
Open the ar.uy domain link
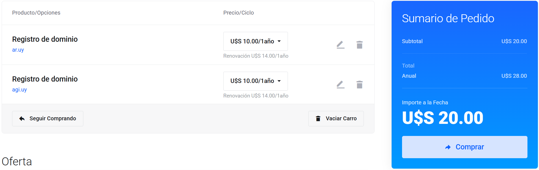coord(18,50)
